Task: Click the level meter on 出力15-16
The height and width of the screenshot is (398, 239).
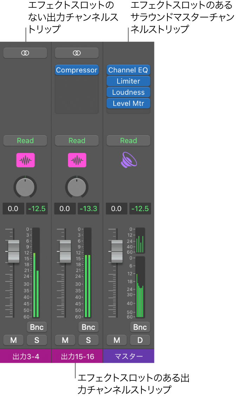Action: [x=87, y=273]
